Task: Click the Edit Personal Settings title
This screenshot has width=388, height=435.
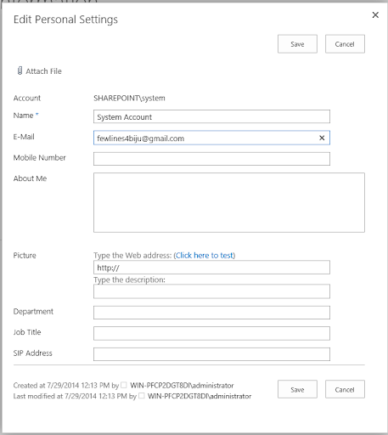Action: click(x=65, y=20)
